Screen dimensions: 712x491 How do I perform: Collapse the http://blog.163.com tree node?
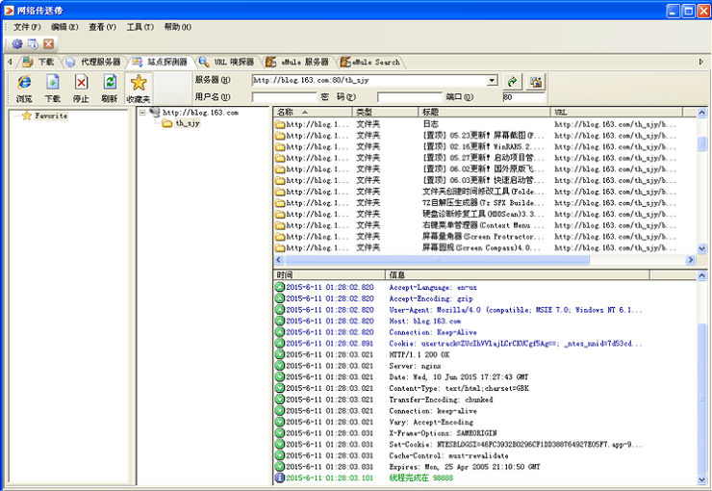coord(142,113)
